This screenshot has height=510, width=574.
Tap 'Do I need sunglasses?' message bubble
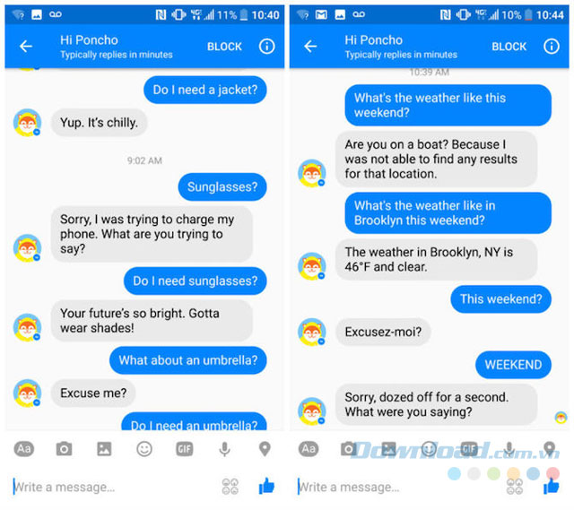(196, 281)
